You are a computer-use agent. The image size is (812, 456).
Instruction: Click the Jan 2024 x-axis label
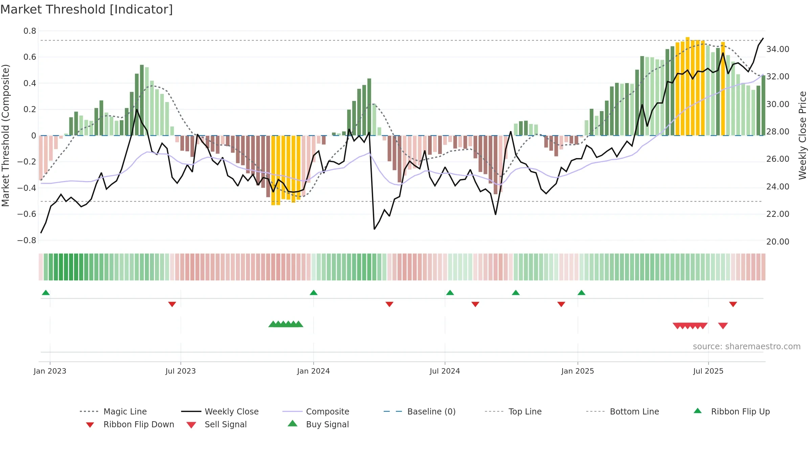pos(314,371)
